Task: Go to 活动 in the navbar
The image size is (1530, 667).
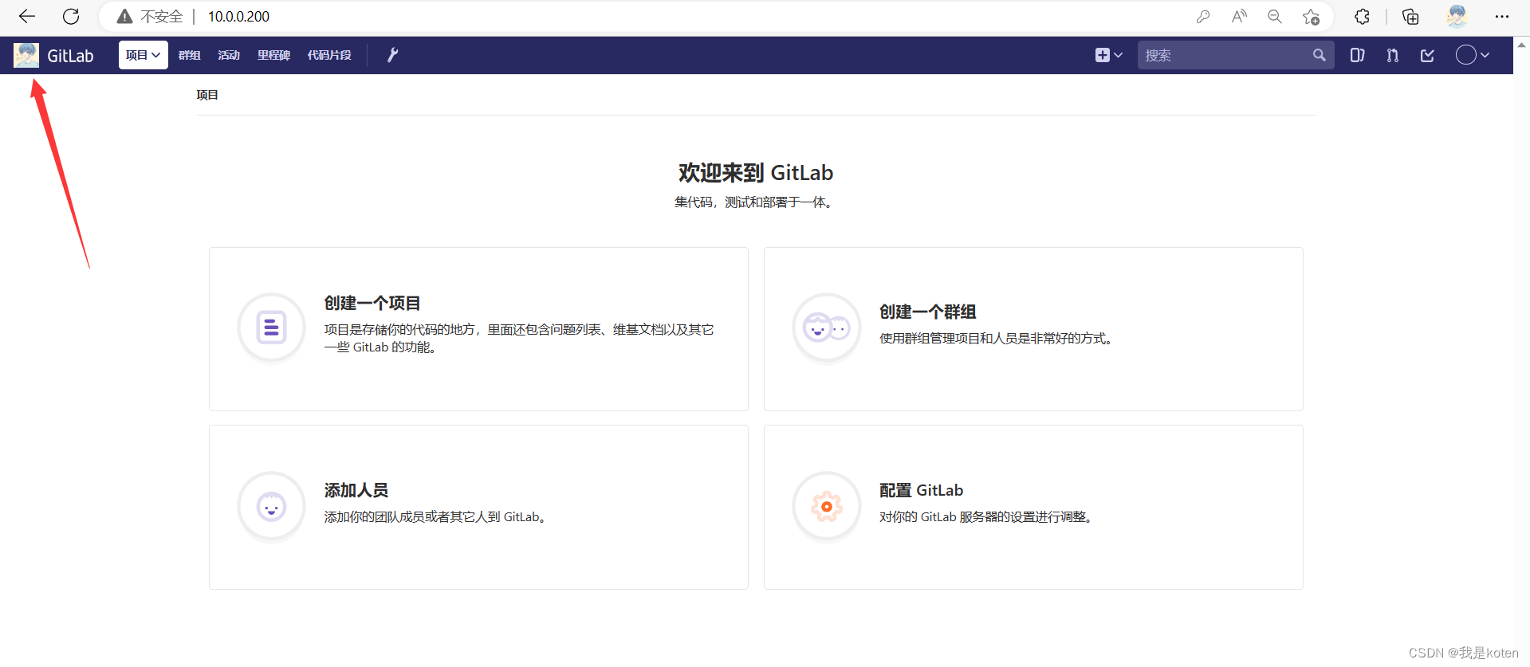Action: pos(229,55)
